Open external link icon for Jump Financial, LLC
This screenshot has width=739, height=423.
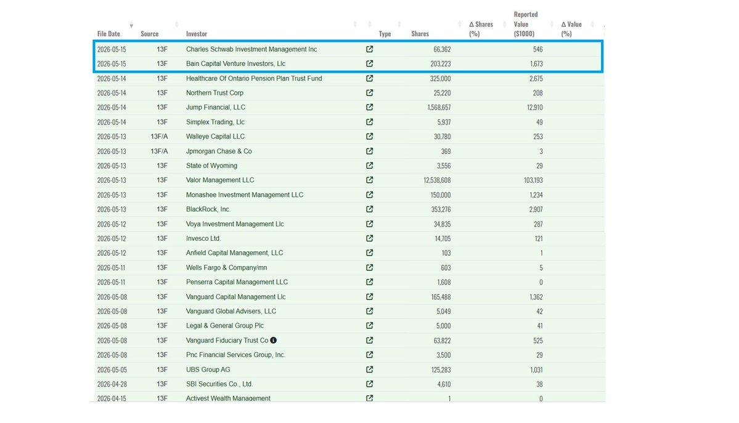pyautogui.click(x=370, y=107)
